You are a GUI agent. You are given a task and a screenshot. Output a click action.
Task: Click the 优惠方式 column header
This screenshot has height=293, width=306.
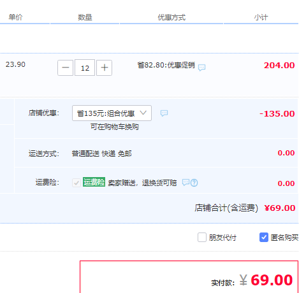pyautogui.click(x=171, y=17)
